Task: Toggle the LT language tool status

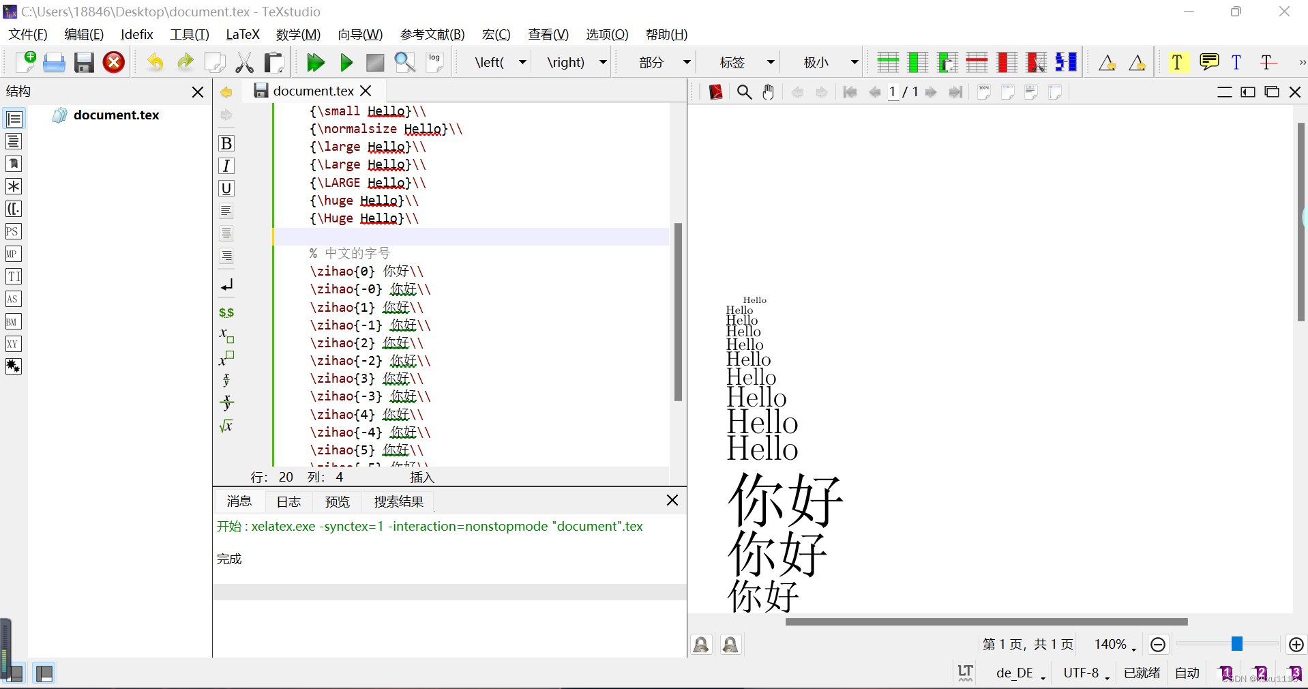Action: pyautogui.click(x=965, y=673)
